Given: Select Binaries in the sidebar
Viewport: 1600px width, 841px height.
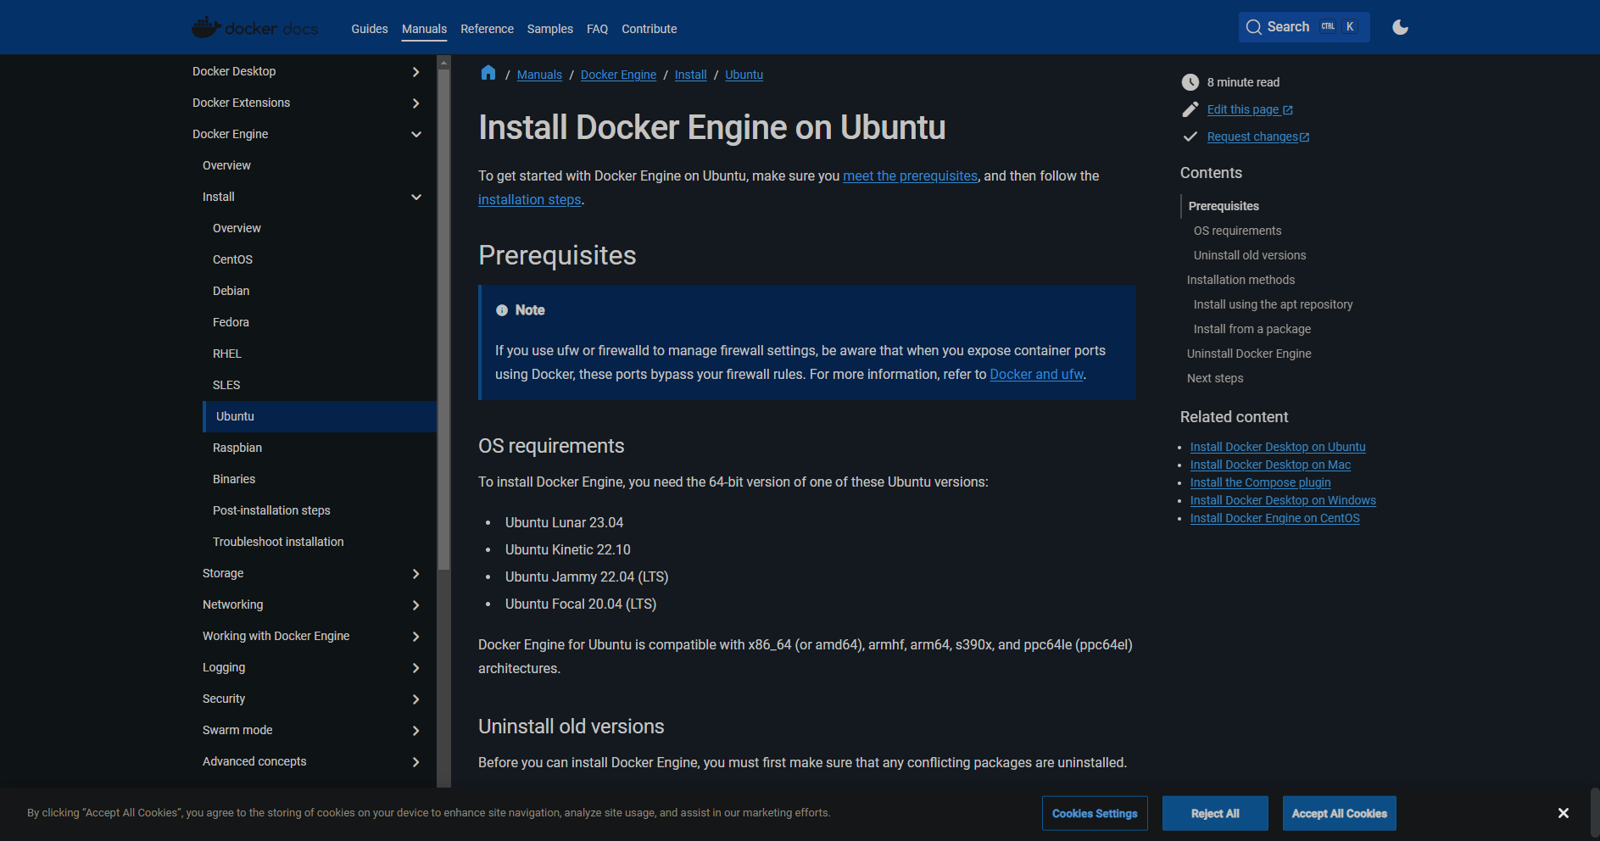Looking at the screenshot, I should [x=234, y=479].
